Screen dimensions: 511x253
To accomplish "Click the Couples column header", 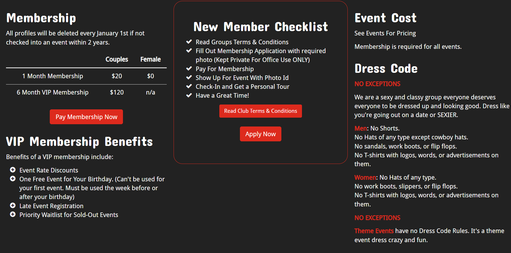I will (x=117, y=59).
